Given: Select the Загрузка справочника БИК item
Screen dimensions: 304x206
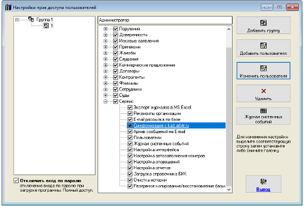Looking at the screenshot, I should coord(160,174).
